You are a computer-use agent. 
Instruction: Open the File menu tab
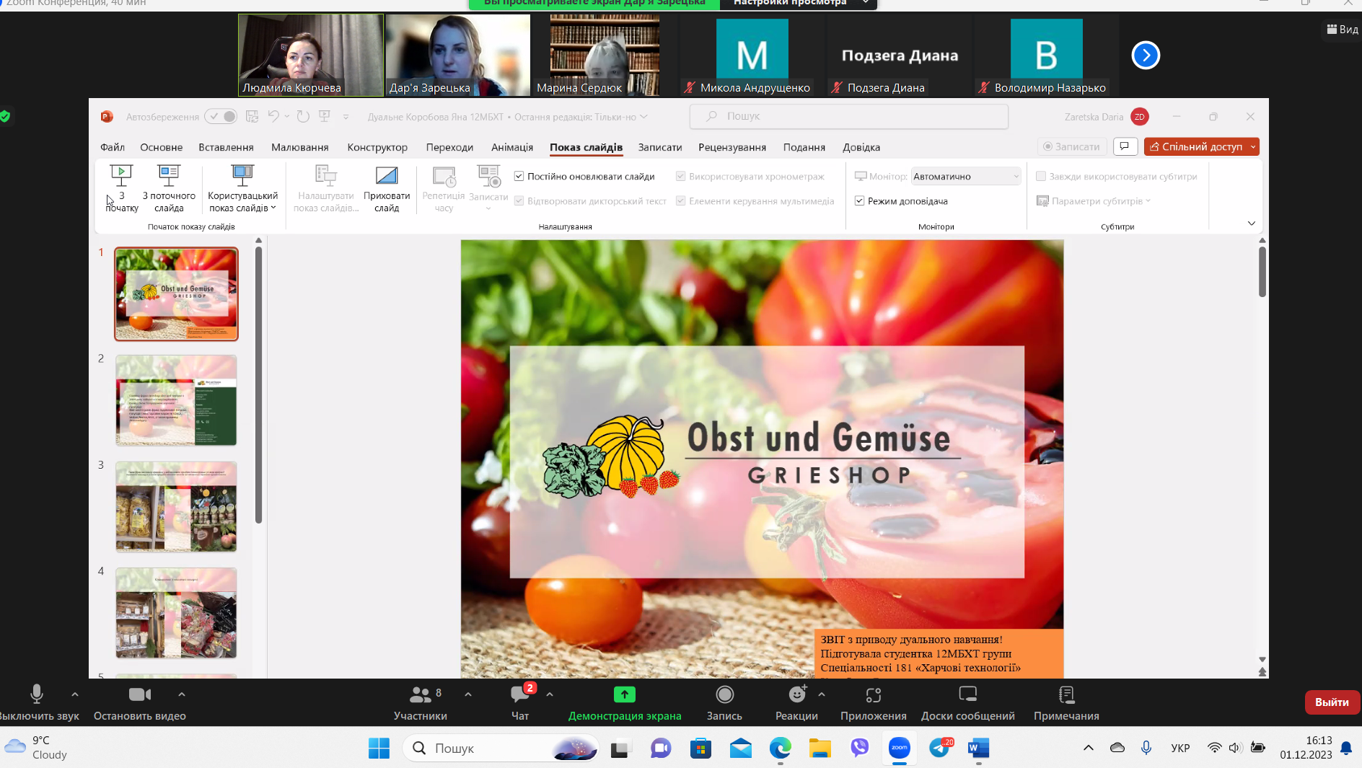click(x=113, y=147)
